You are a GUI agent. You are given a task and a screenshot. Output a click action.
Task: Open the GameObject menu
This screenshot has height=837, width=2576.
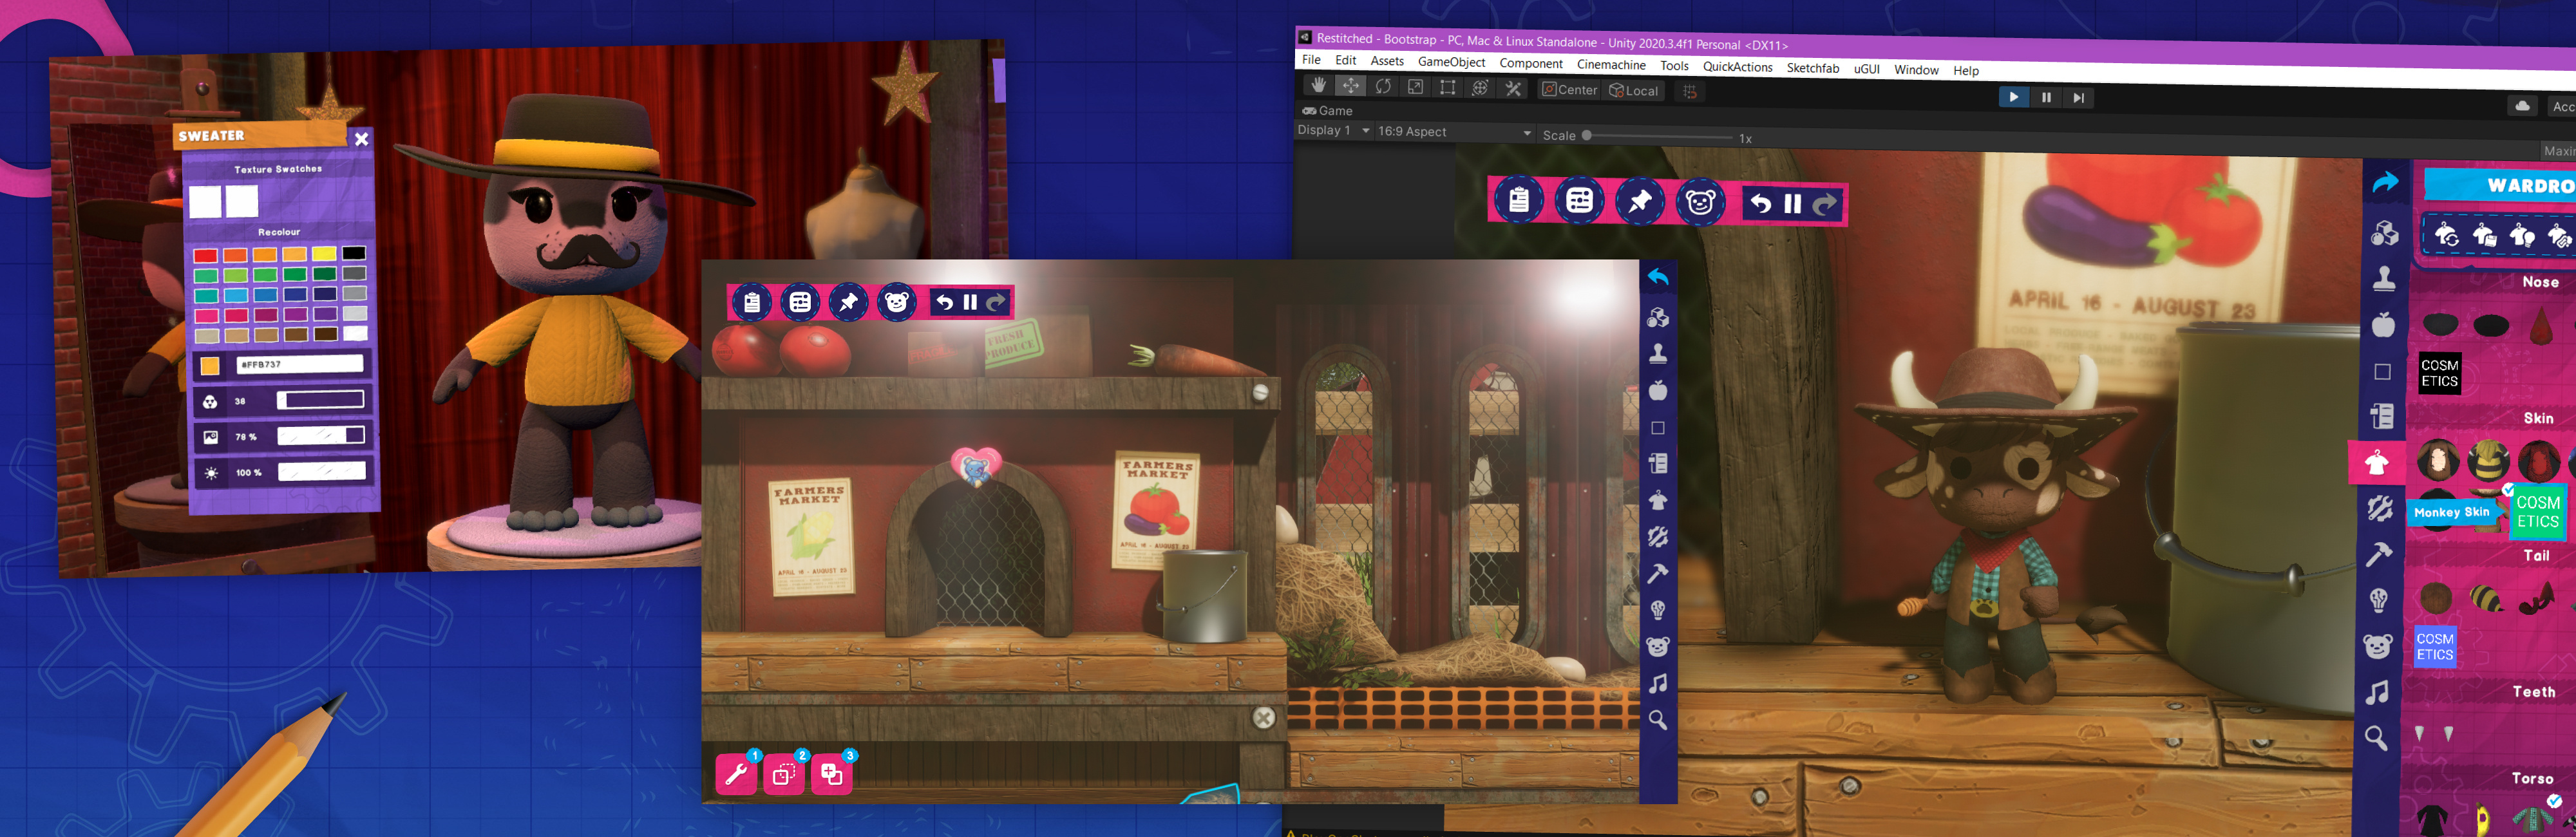click(1451, 62)
